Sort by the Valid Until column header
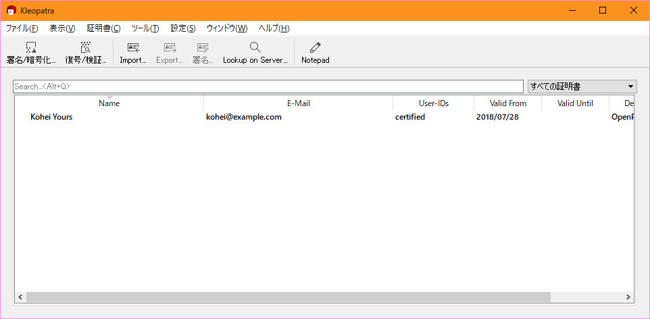The width and height of the screenshot is (650, 319). 576,103
